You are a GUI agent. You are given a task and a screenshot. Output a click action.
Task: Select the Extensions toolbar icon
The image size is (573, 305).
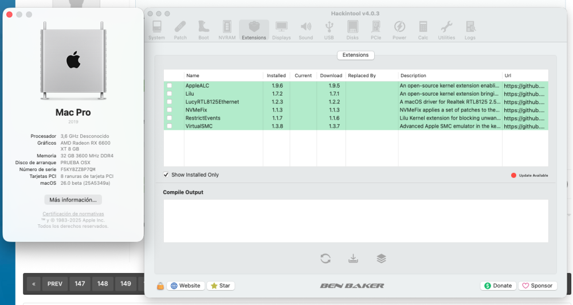(254, 30)
